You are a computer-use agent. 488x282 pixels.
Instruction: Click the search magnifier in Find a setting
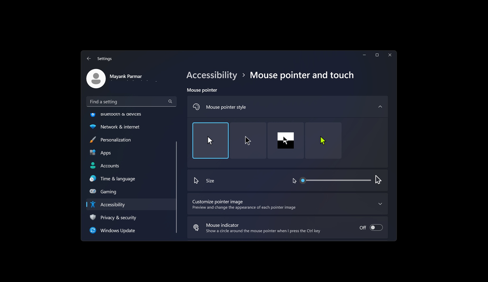pos(170,101)
